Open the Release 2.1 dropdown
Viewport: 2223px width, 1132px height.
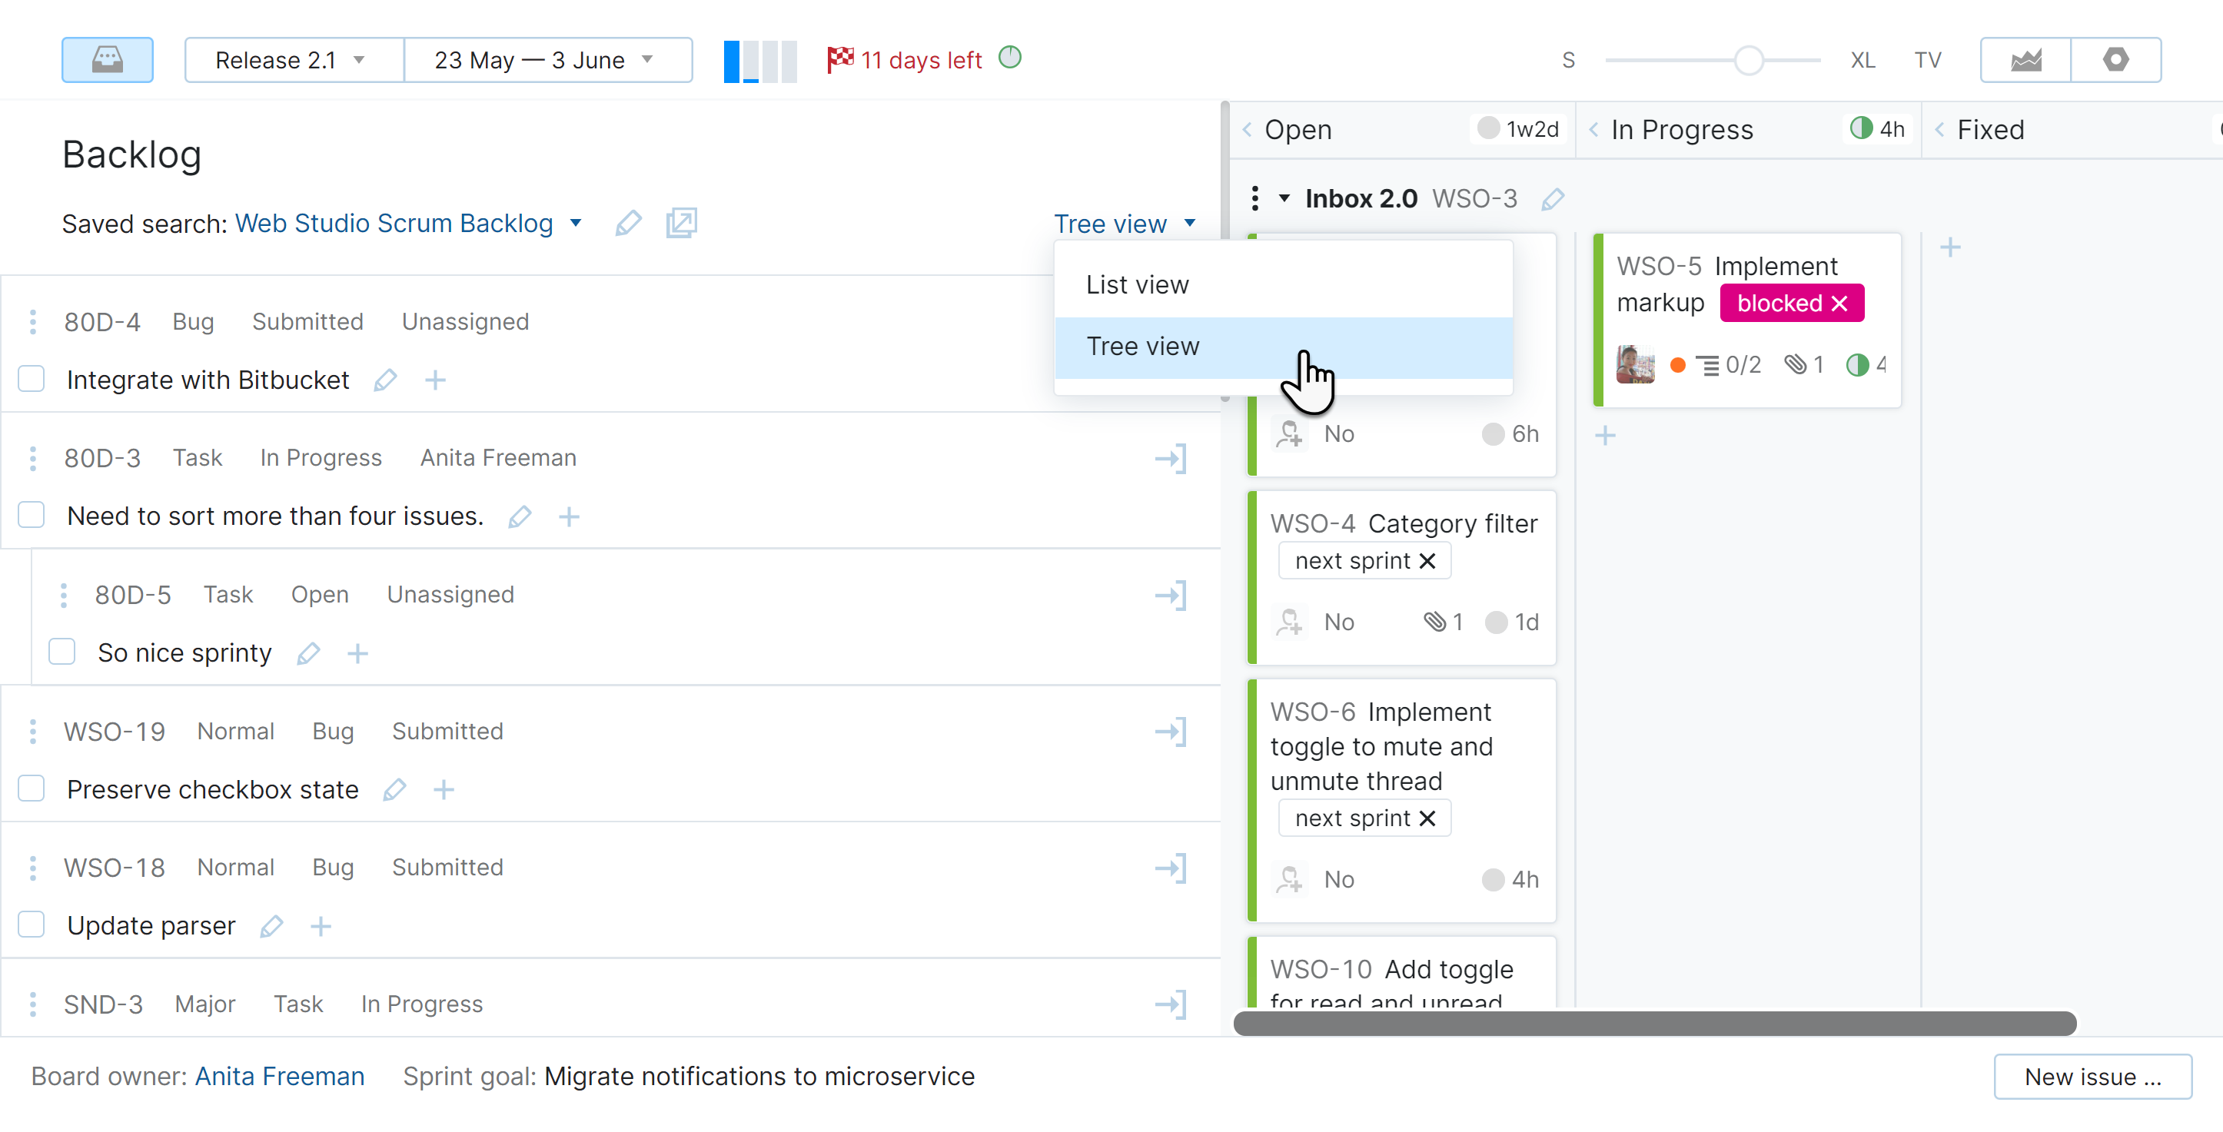(x=294, y=59)
